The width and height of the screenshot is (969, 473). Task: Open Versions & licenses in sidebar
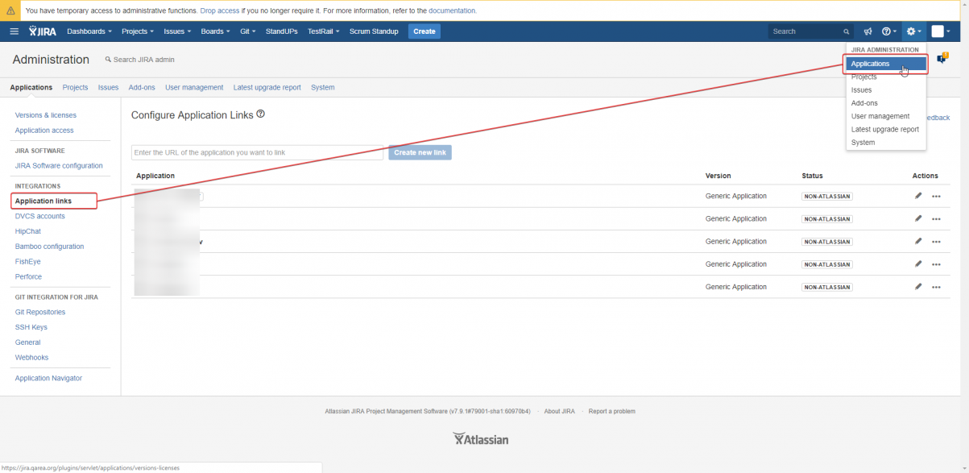click(x=46, y=115)
